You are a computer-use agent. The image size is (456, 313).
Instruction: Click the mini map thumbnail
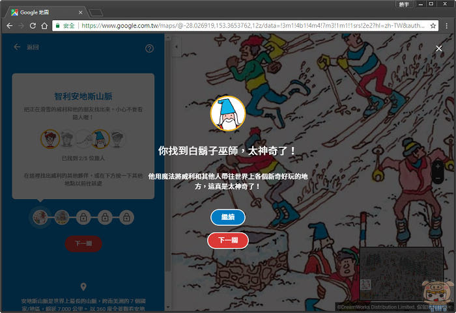[x=401, y=274]
